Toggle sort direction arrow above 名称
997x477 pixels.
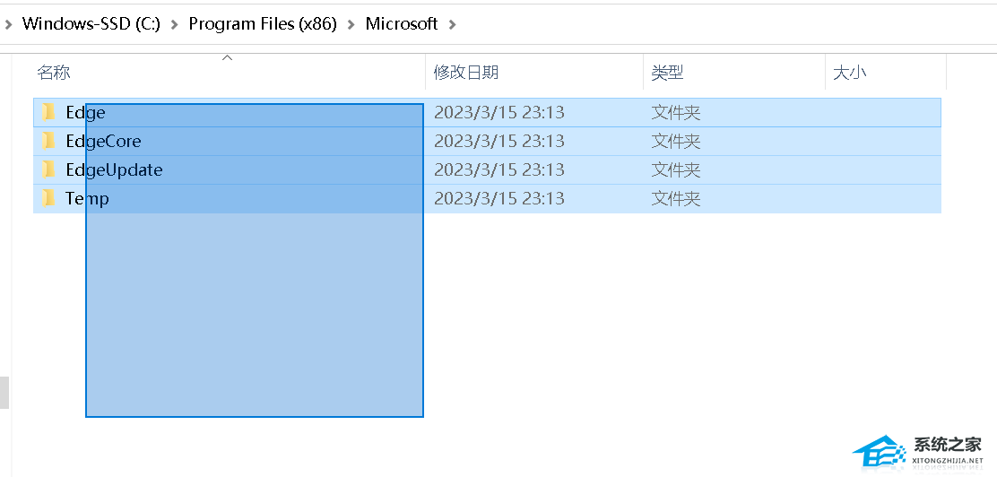227,58
